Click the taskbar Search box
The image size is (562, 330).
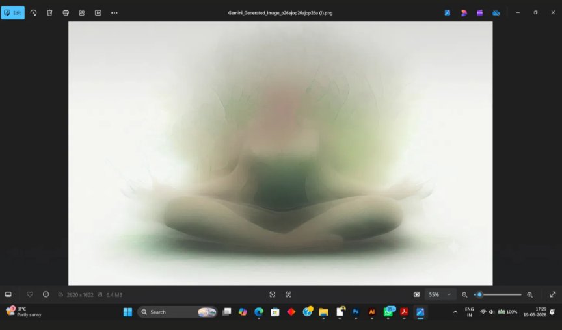point(178,312)
